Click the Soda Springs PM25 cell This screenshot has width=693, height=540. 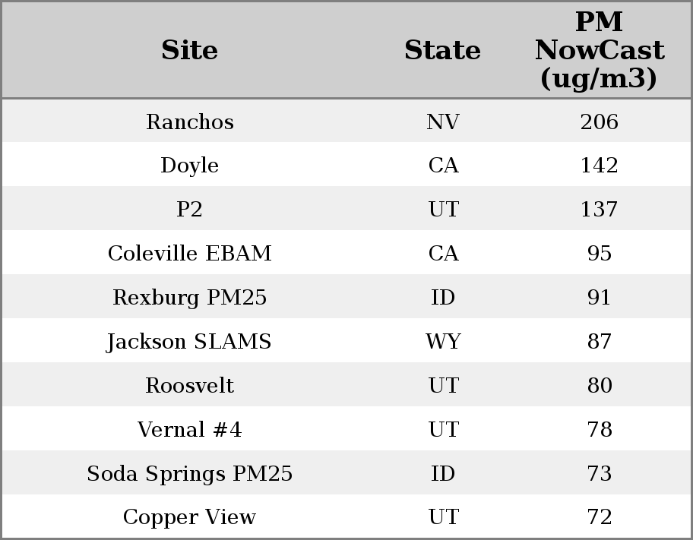[189, 474]
